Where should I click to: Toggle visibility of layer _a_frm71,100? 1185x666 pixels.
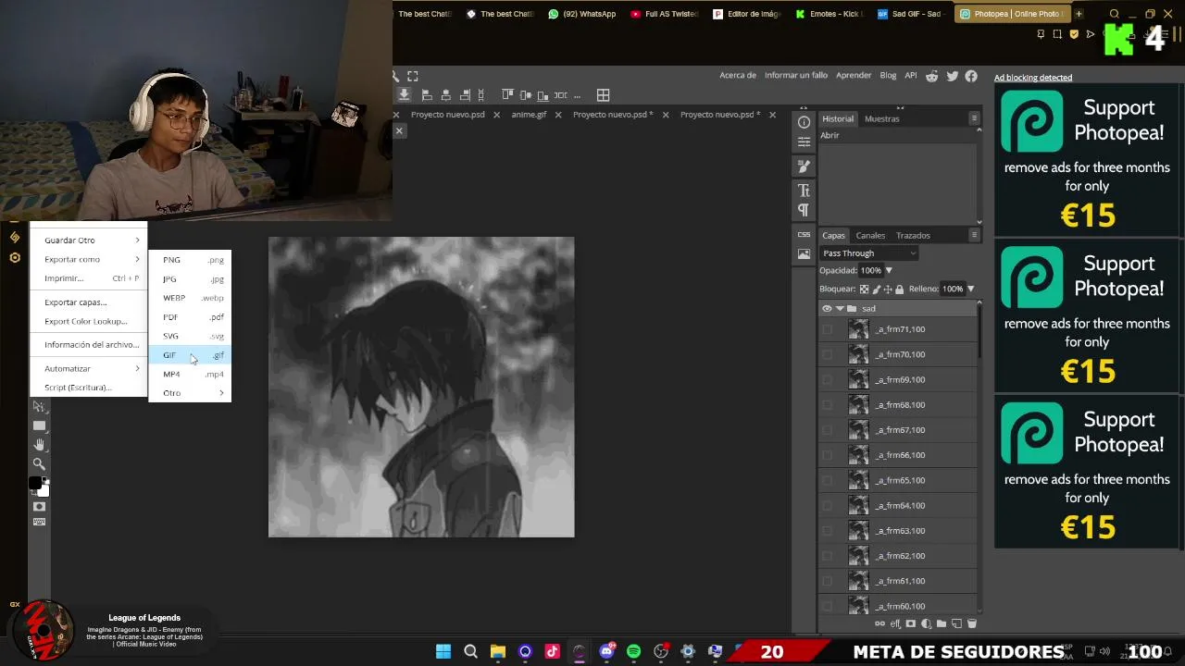[x=828, y=329]
